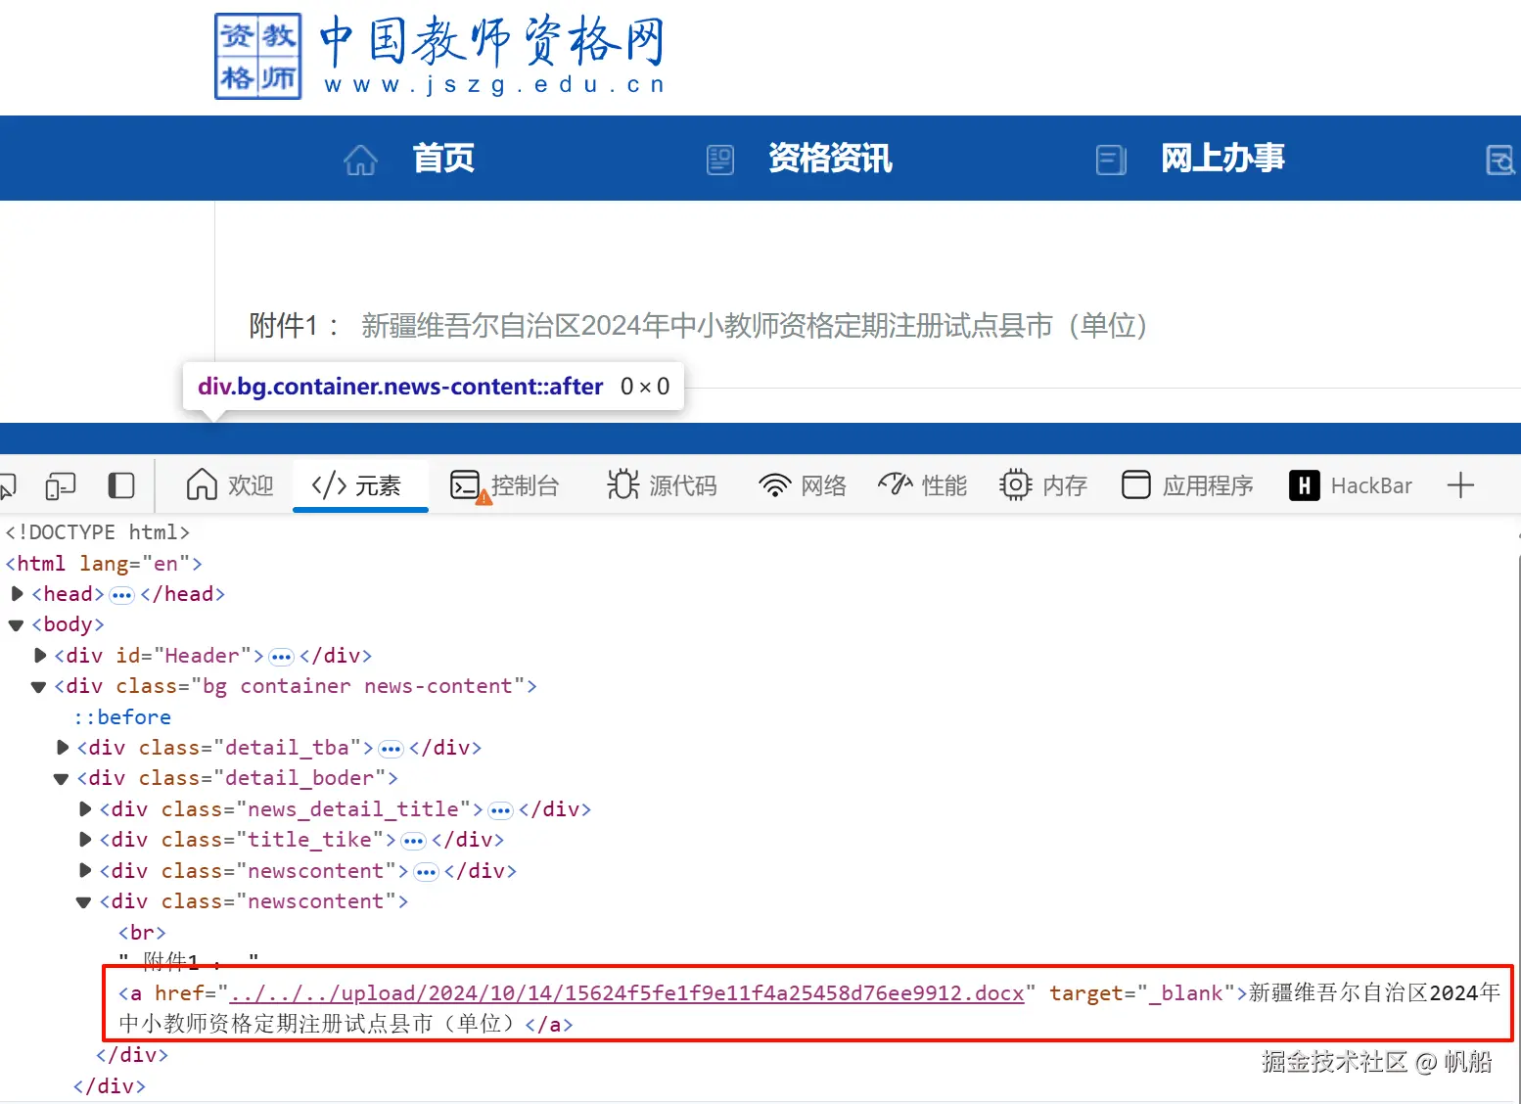
Task: Open 应用程序 tab
Action: click(1187, 485)
